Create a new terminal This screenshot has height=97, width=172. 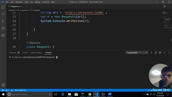click(x=151, y=53)
